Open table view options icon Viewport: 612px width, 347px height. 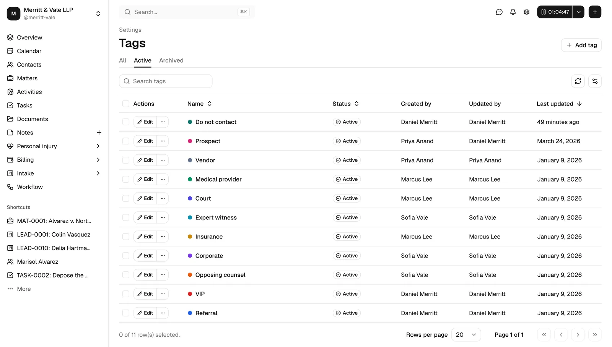(595, 81)
